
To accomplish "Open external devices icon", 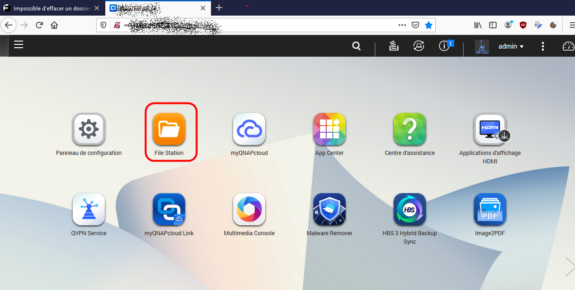I will coord(418,46).
